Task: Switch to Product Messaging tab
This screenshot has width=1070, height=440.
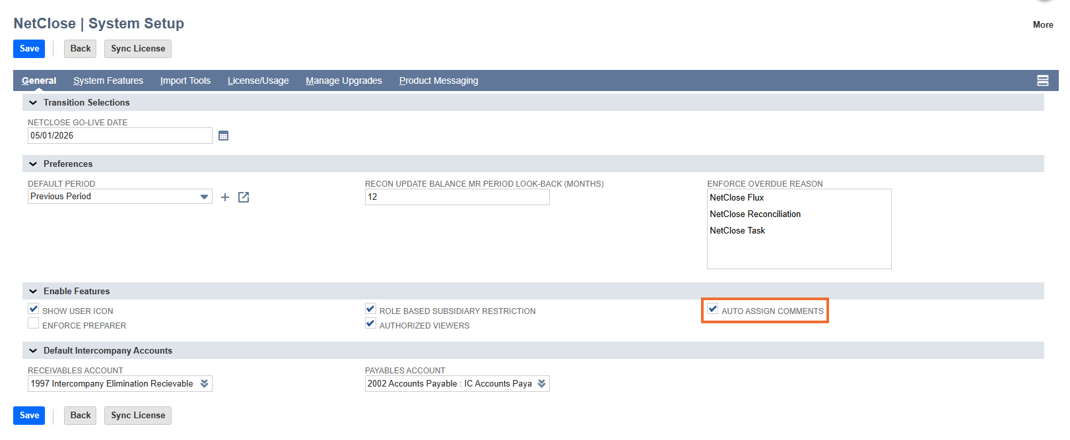Action: click(439, 80)
